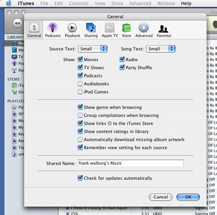The width and height of the screenshot is (217, 215).
Task: Enable the Audiobooks checkbox
Action: point(80,84)
